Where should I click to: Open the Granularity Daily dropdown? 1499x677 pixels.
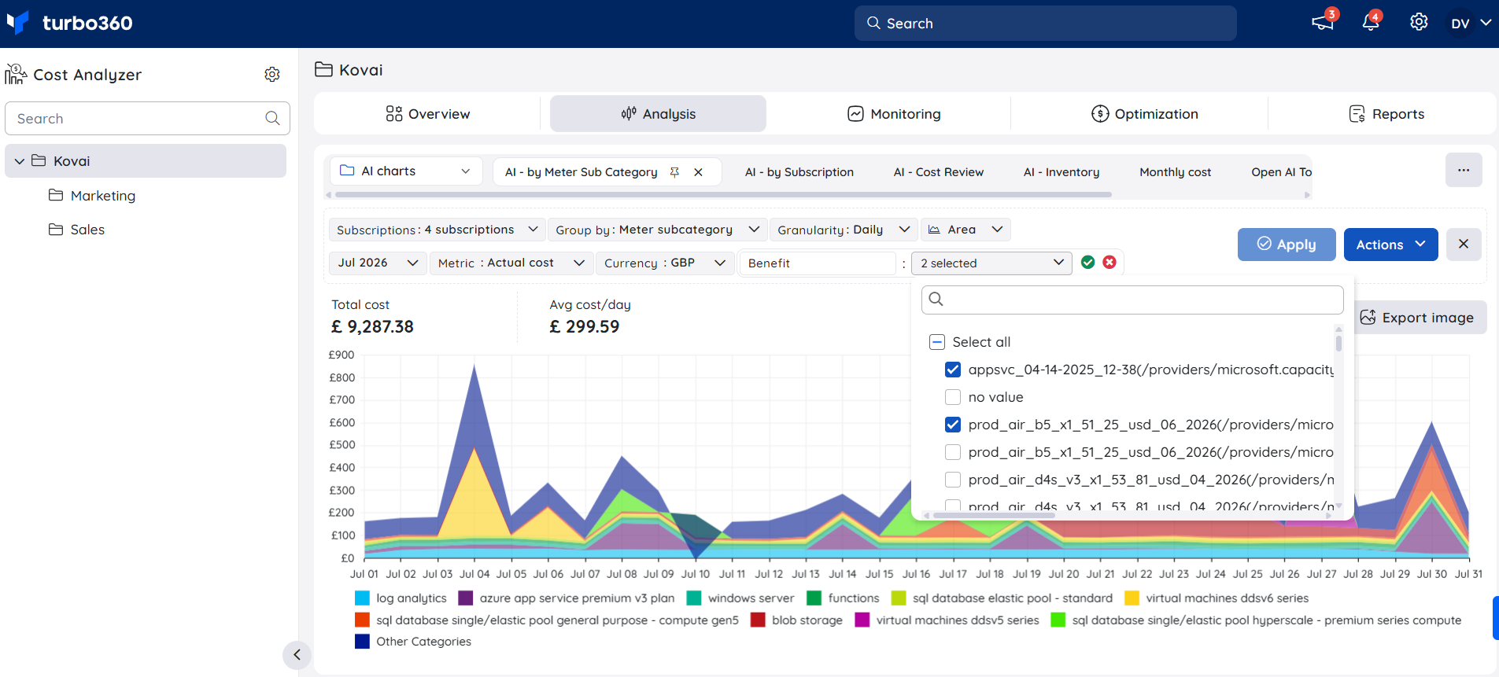[844, 230]
